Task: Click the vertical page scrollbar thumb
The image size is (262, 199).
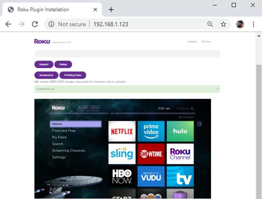Action: 259,131
